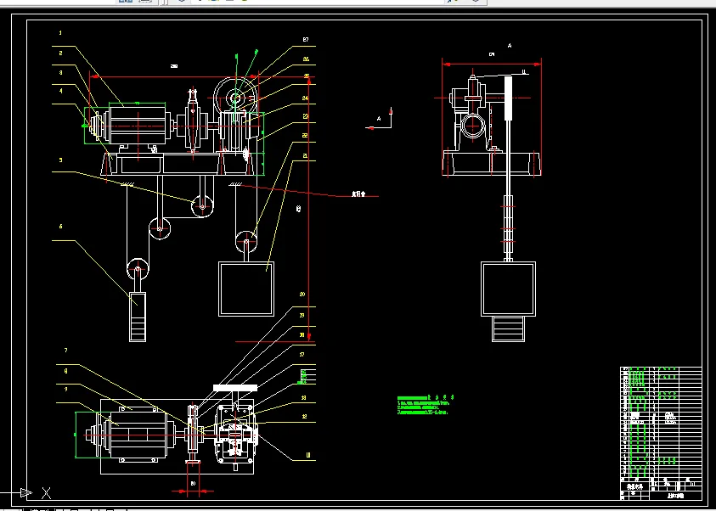Viewport: 716px width, 511px height.
Task: Select part balloon number 1
Action: pos(60,33)
